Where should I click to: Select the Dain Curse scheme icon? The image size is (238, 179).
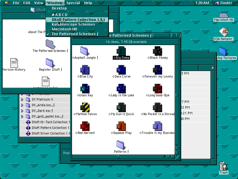pyautogui.click(x=121, y=70)
